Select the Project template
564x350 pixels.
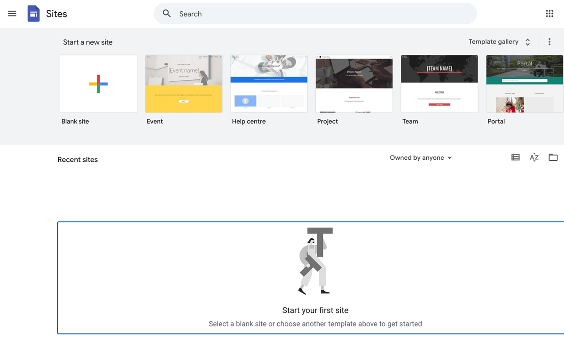coord(354,84)
